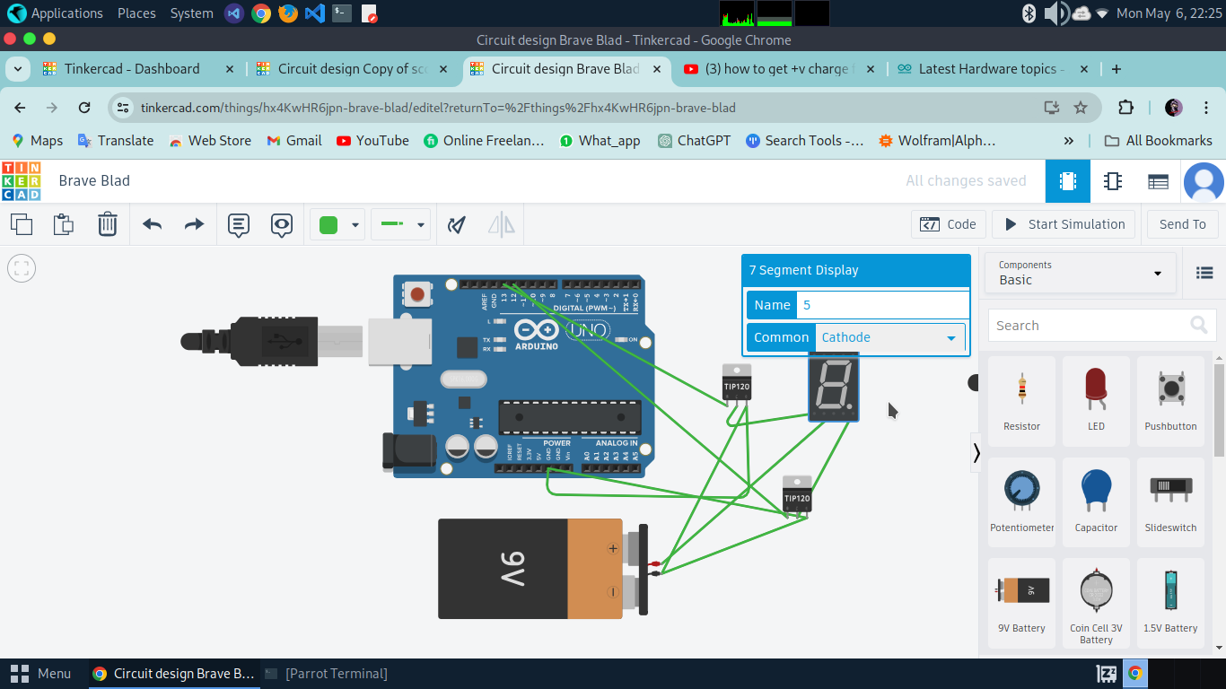Click the Mirror/Flip tool
This screenshot has width=1226, height=689.
pyautogui.click(x=501, y=224)
